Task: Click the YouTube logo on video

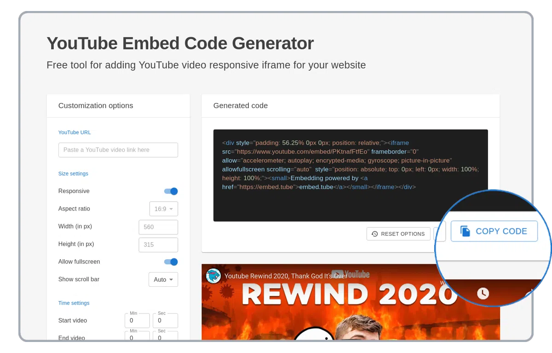Action: 351,274
